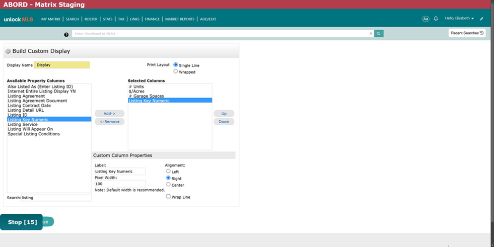Select Listing Will Appear On column

point(49,129)
